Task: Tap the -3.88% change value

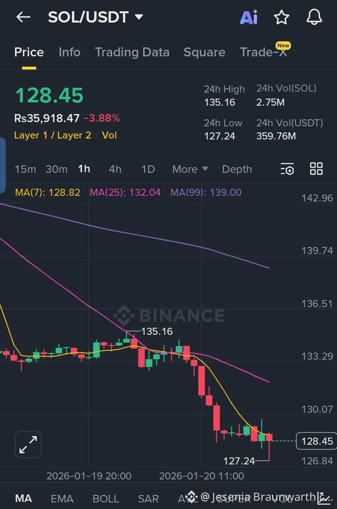Action: click(x=102, y=118)
